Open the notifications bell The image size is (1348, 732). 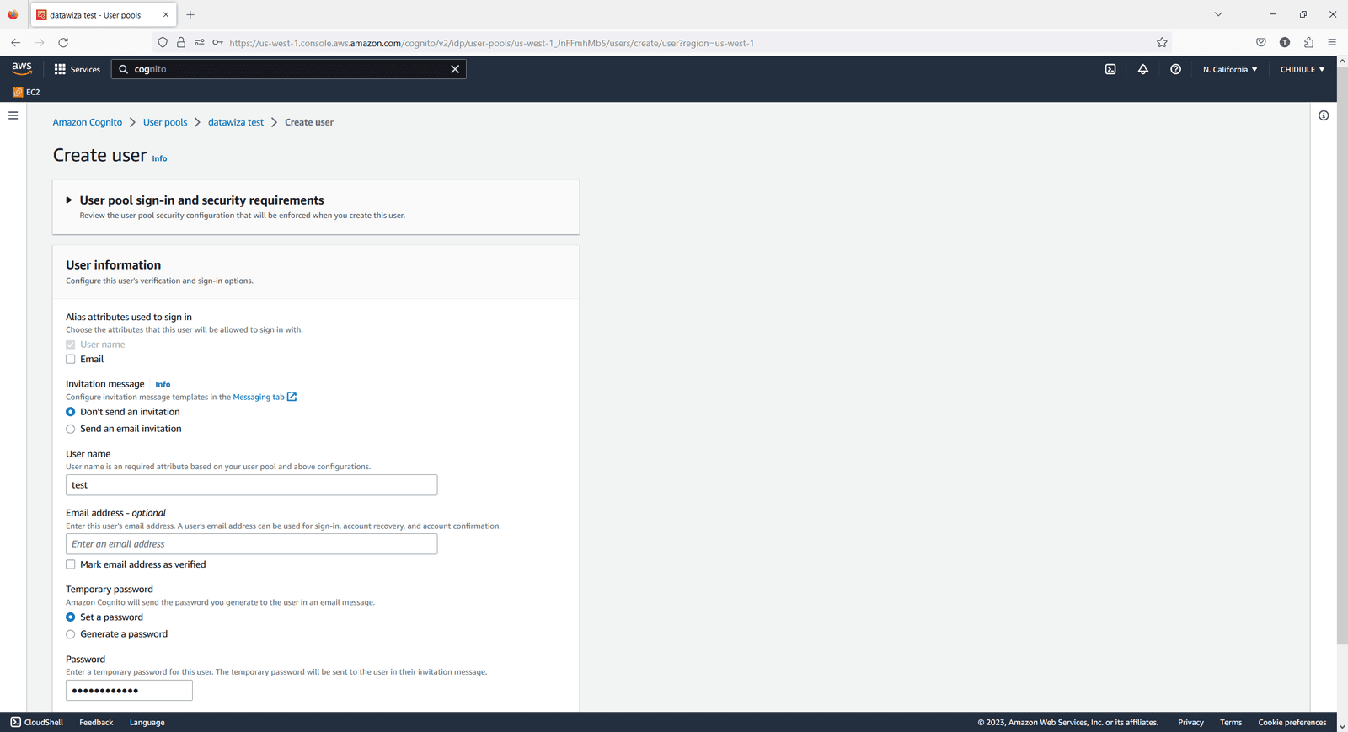click(x=1143, y=69)
